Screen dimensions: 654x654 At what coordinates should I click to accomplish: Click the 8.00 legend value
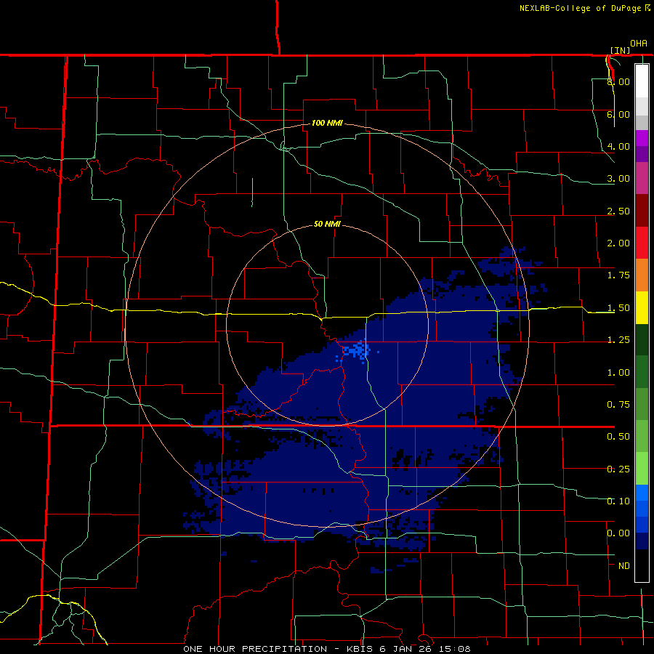(x=618, y=81)
